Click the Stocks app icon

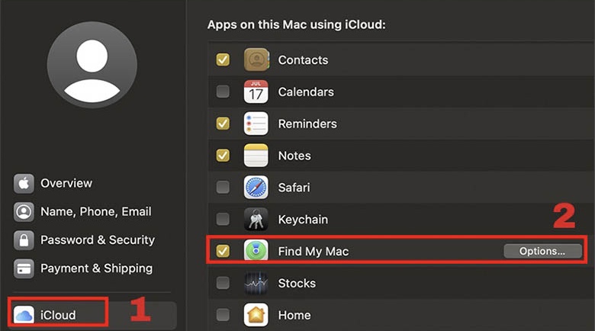[x=256, y=283]
